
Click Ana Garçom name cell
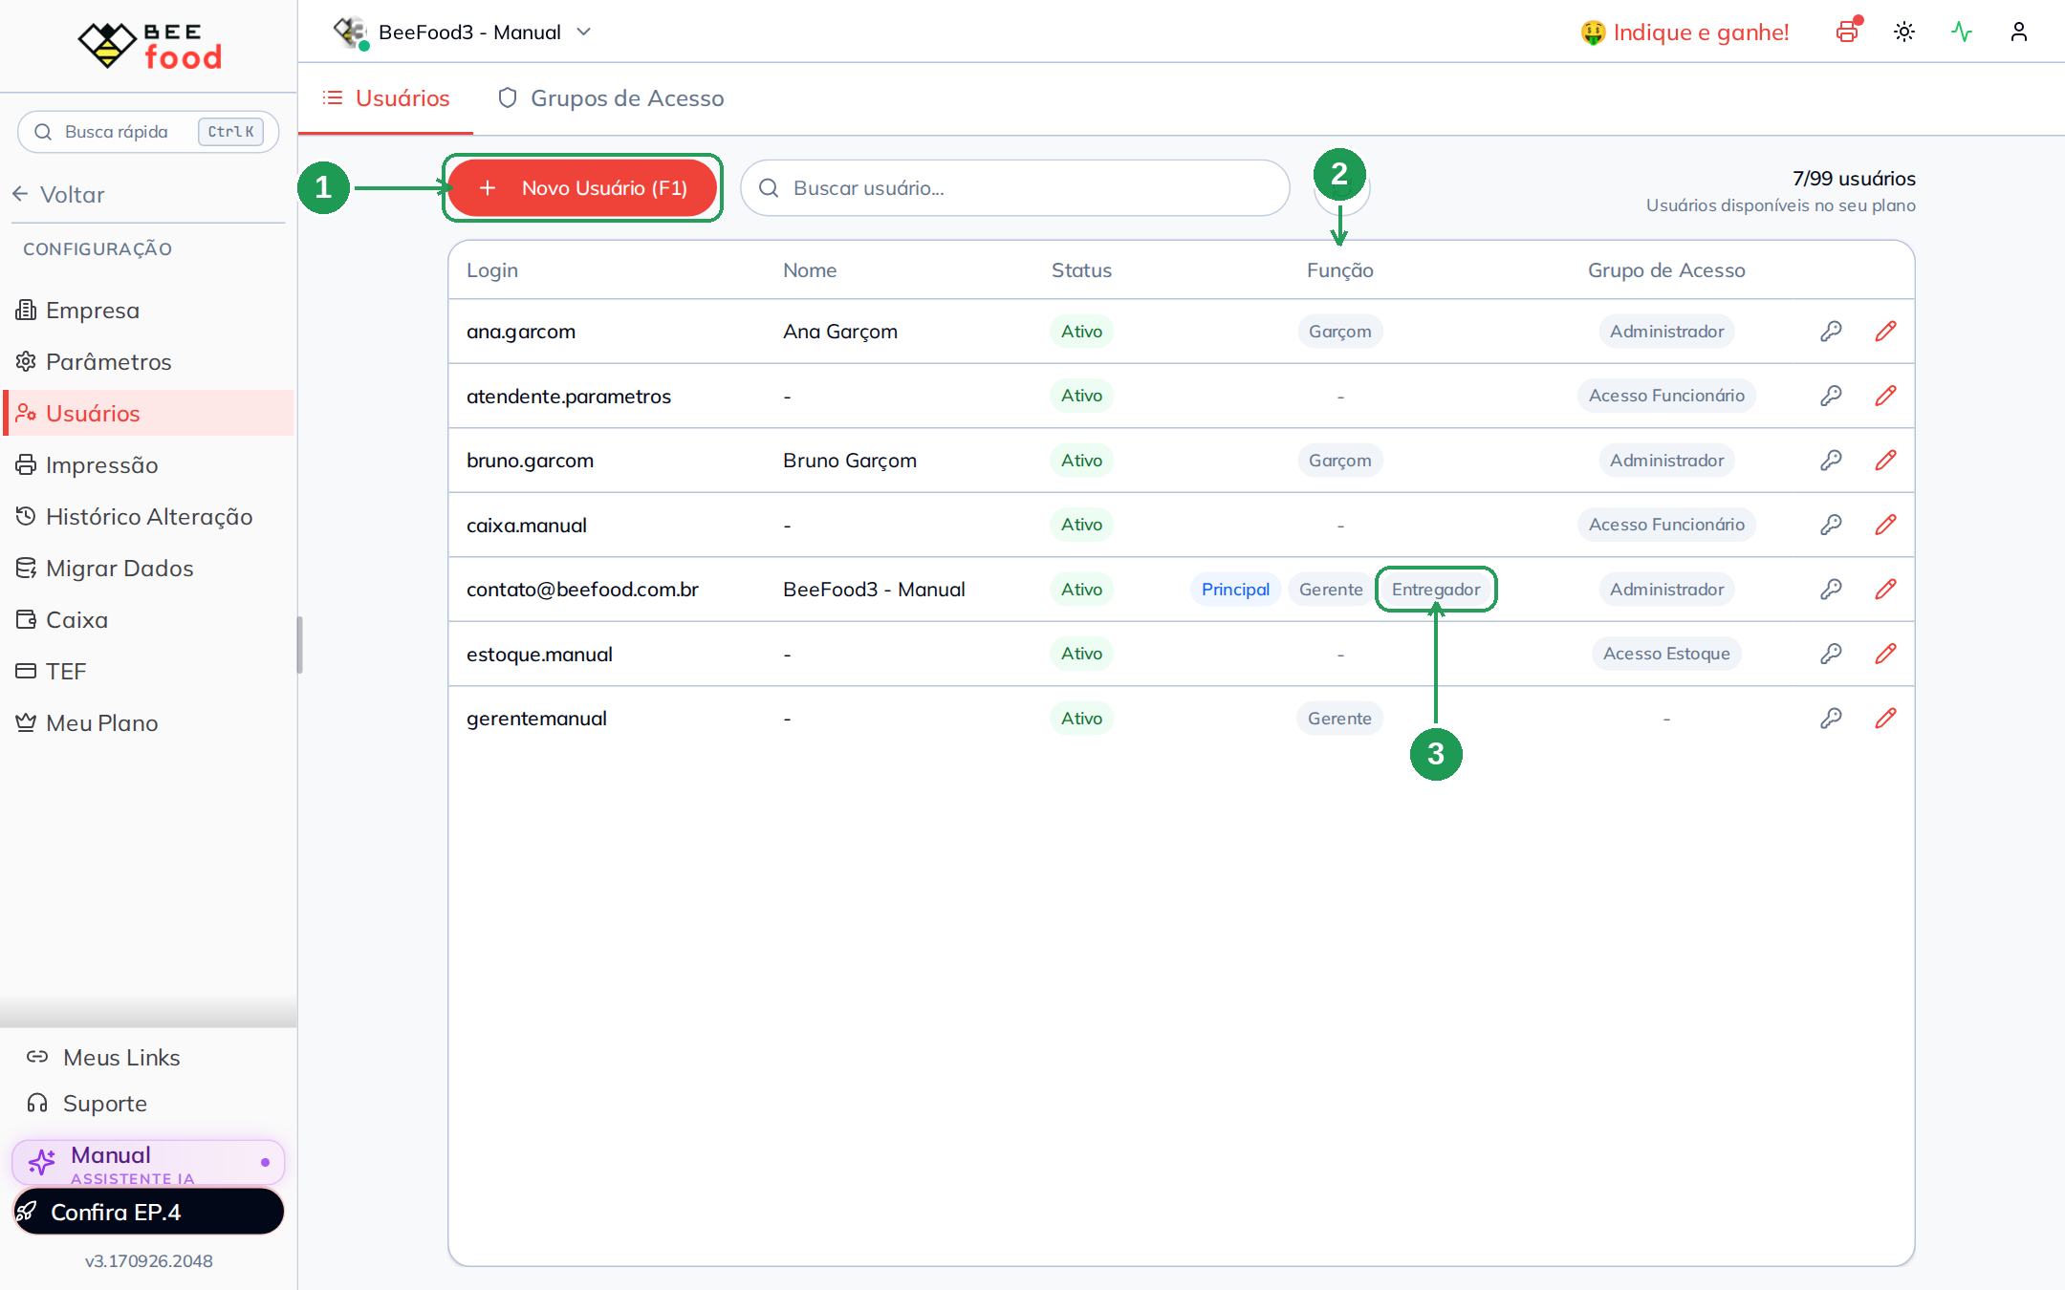840,332
